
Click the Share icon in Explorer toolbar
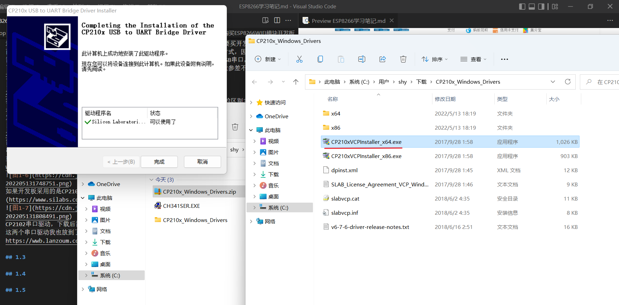pos(383,59)
